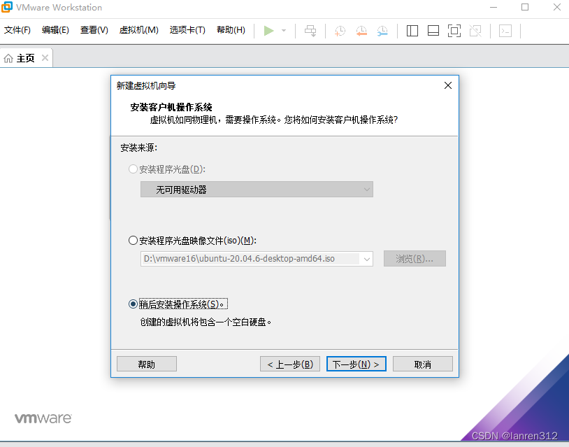Screen dimensions: 569x447
Task: Click the send Ctrl+Alt+Del toolbar icon
Action: (x=310, y=30)
